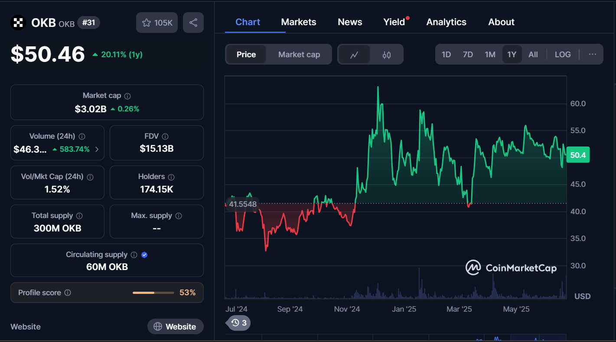This screenshot has width=616, height=342.
Task: Click the 174.15K holders value
Action: [x=156, y=189]
